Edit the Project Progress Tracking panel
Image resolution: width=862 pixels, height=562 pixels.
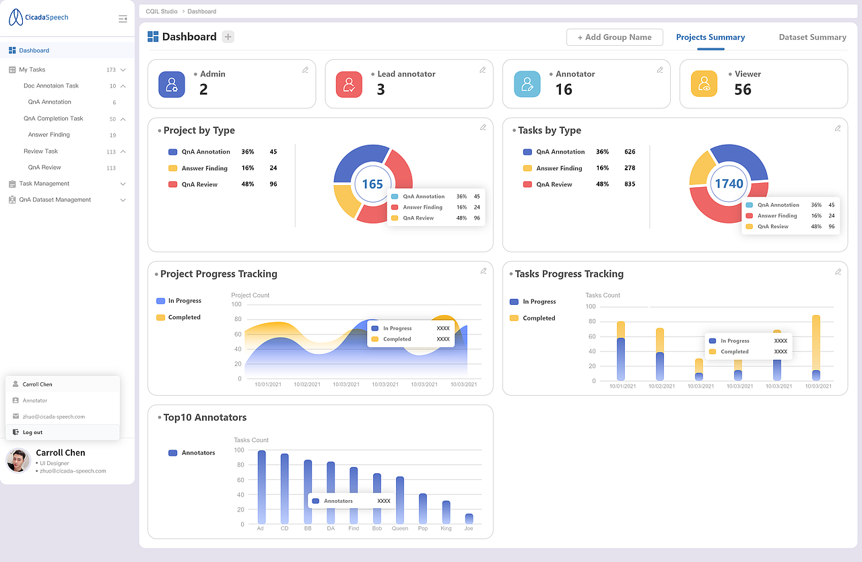pyautogui.click(x=484, y=271)
